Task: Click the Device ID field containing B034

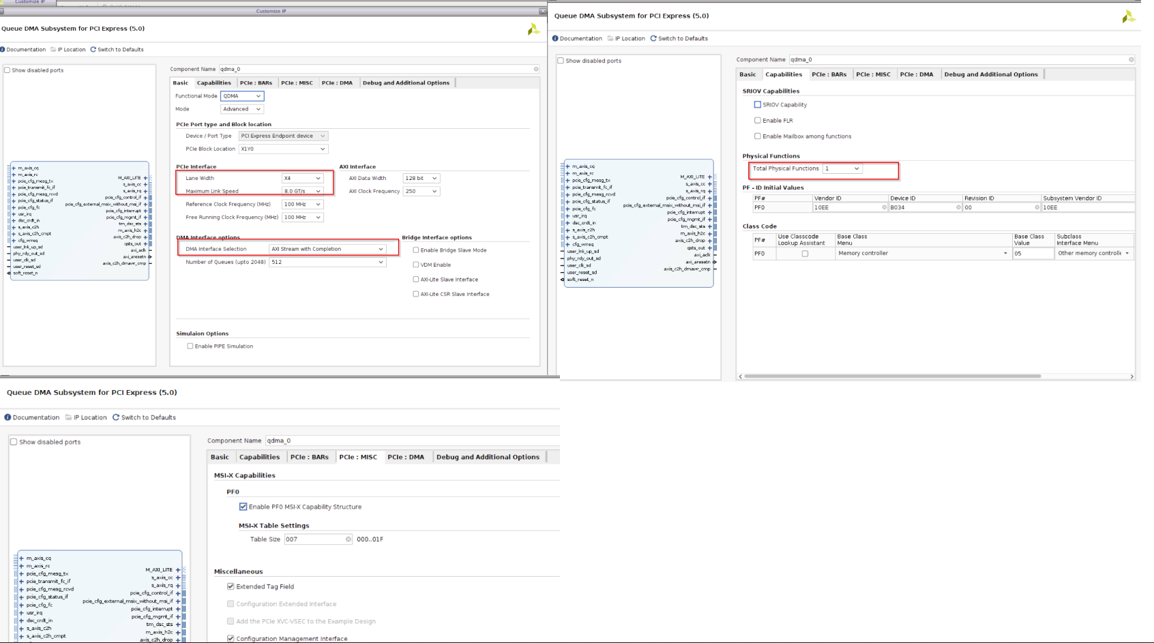Action: click(x=921, y=207)
